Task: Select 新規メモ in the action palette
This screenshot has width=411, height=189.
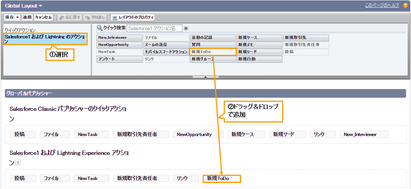Action: pos(259,45)
